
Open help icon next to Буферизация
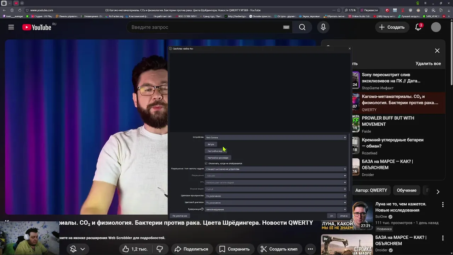(x=202, y=209)
